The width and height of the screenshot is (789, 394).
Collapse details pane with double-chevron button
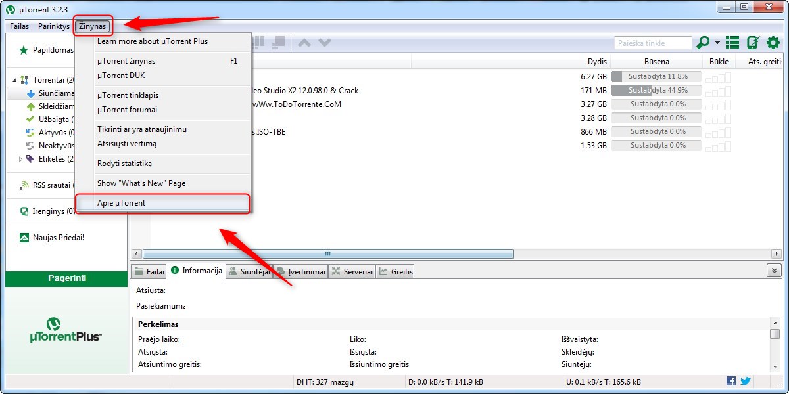tap(774, 271)
